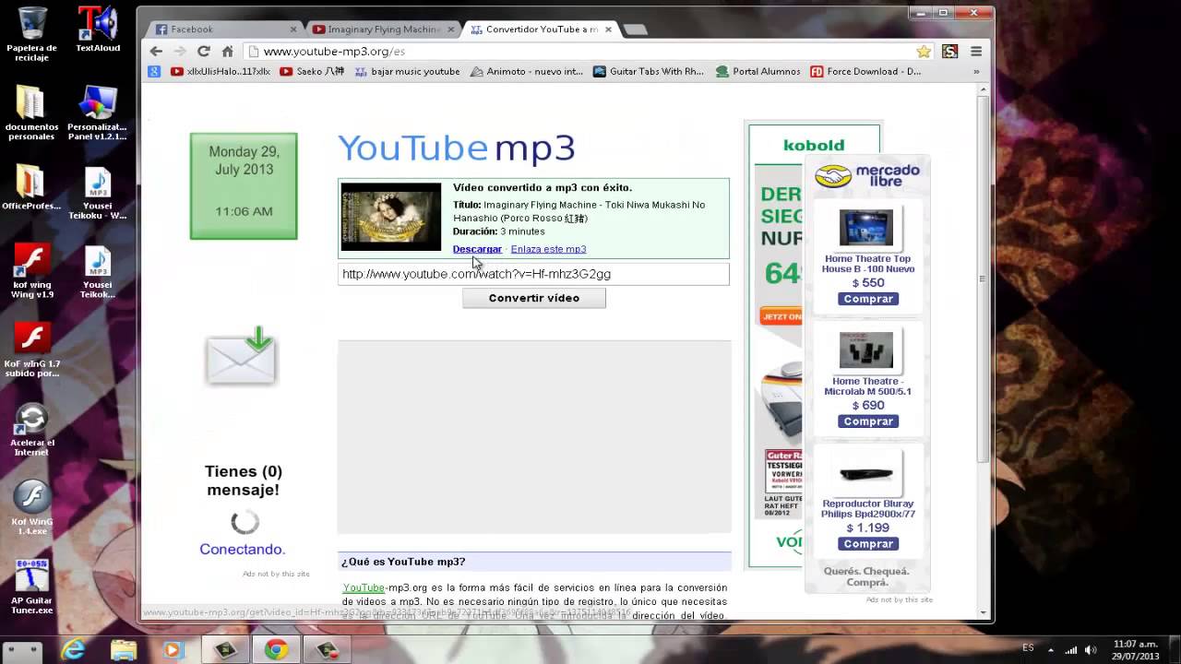Click Comprar for Home Theatre Top House
This screenshot has width=1181, height=664.
pyautogui.click(x=868, y=299)
